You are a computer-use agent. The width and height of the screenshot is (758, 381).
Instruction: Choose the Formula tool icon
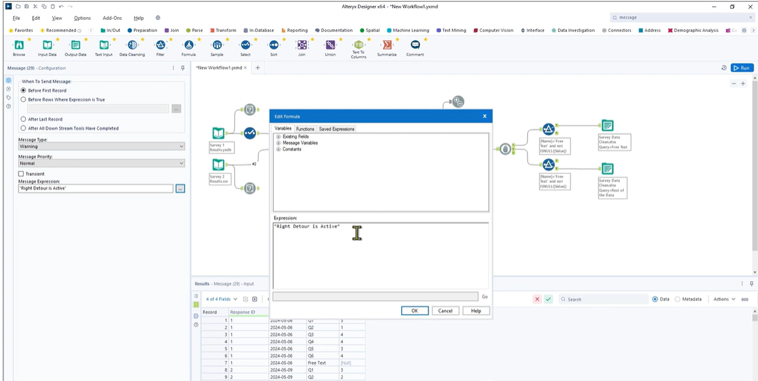click(x=188, y=45)
